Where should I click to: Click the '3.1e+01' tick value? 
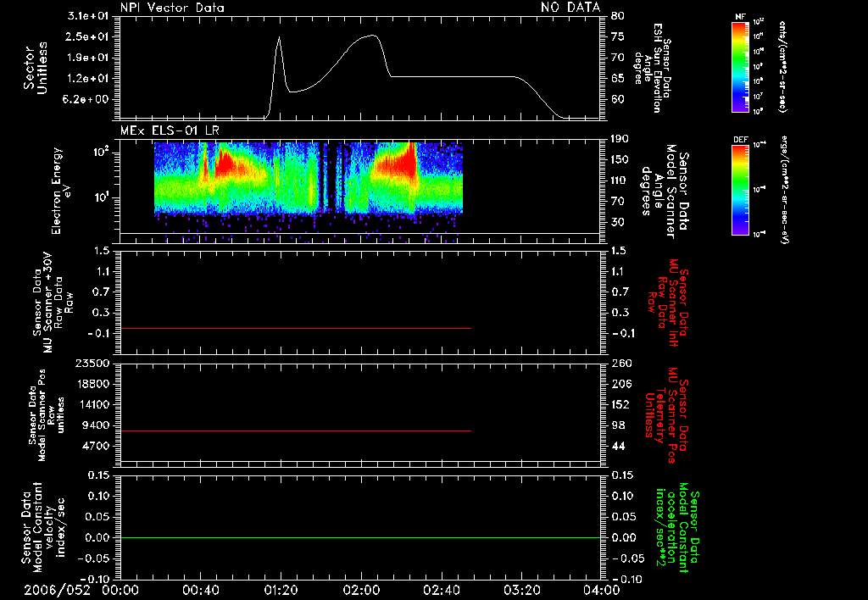tap(88, 16)
